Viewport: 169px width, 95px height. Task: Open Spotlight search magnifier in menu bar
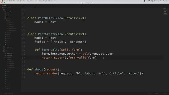[x=164, y=1]
